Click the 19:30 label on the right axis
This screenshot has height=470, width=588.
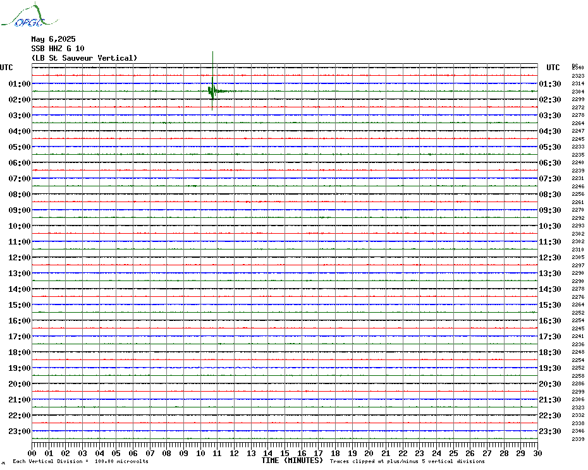point(550,368)
